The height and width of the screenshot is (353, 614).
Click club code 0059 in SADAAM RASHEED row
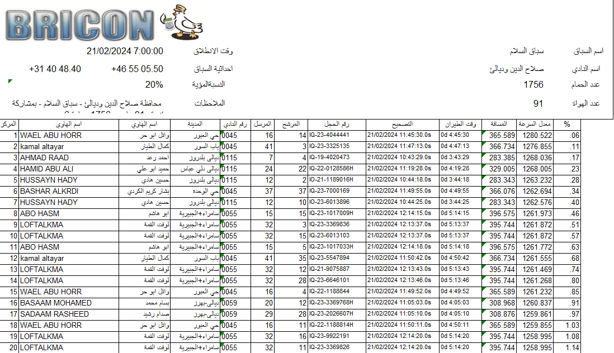point(230,314)
